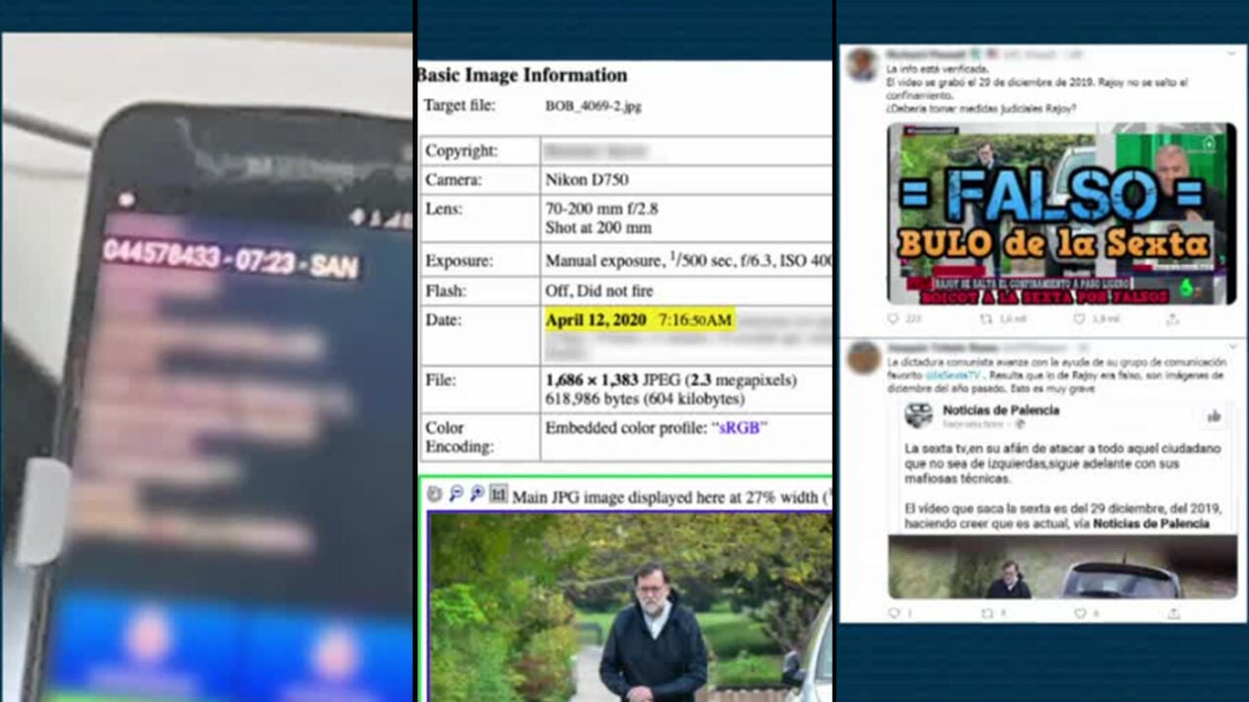This screenshot has height=702, width=1249.
Task: Open the Noticias de Palencia page name
Action: (x=1000, y=410)
